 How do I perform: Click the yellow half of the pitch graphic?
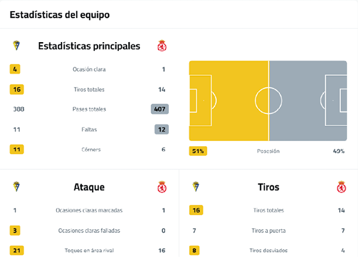point(229,100)
